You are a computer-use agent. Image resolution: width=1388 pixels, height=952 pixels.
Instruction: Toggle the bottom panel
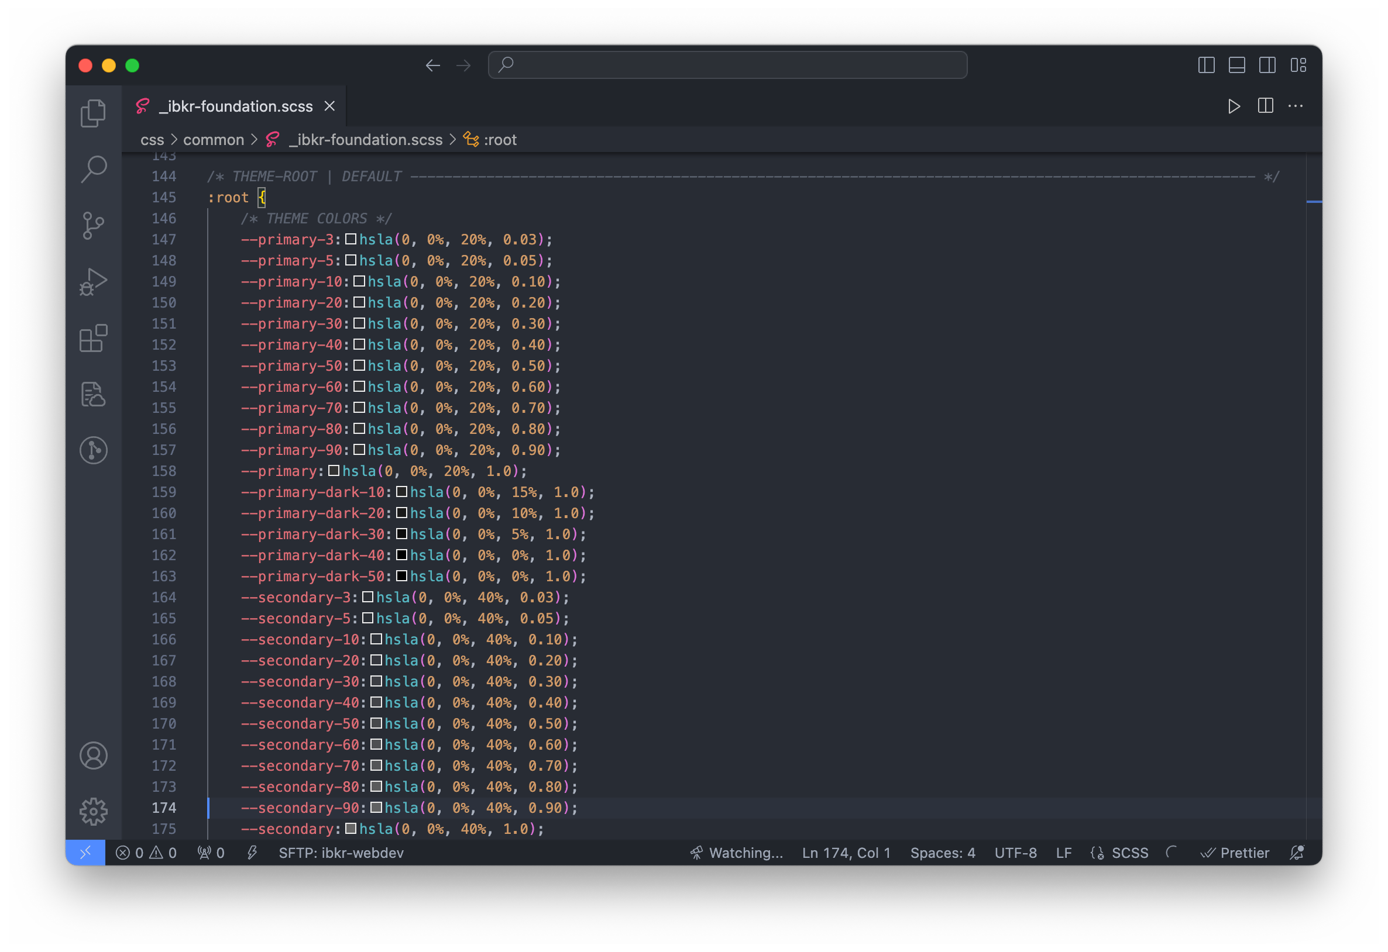click(1237, 65)
